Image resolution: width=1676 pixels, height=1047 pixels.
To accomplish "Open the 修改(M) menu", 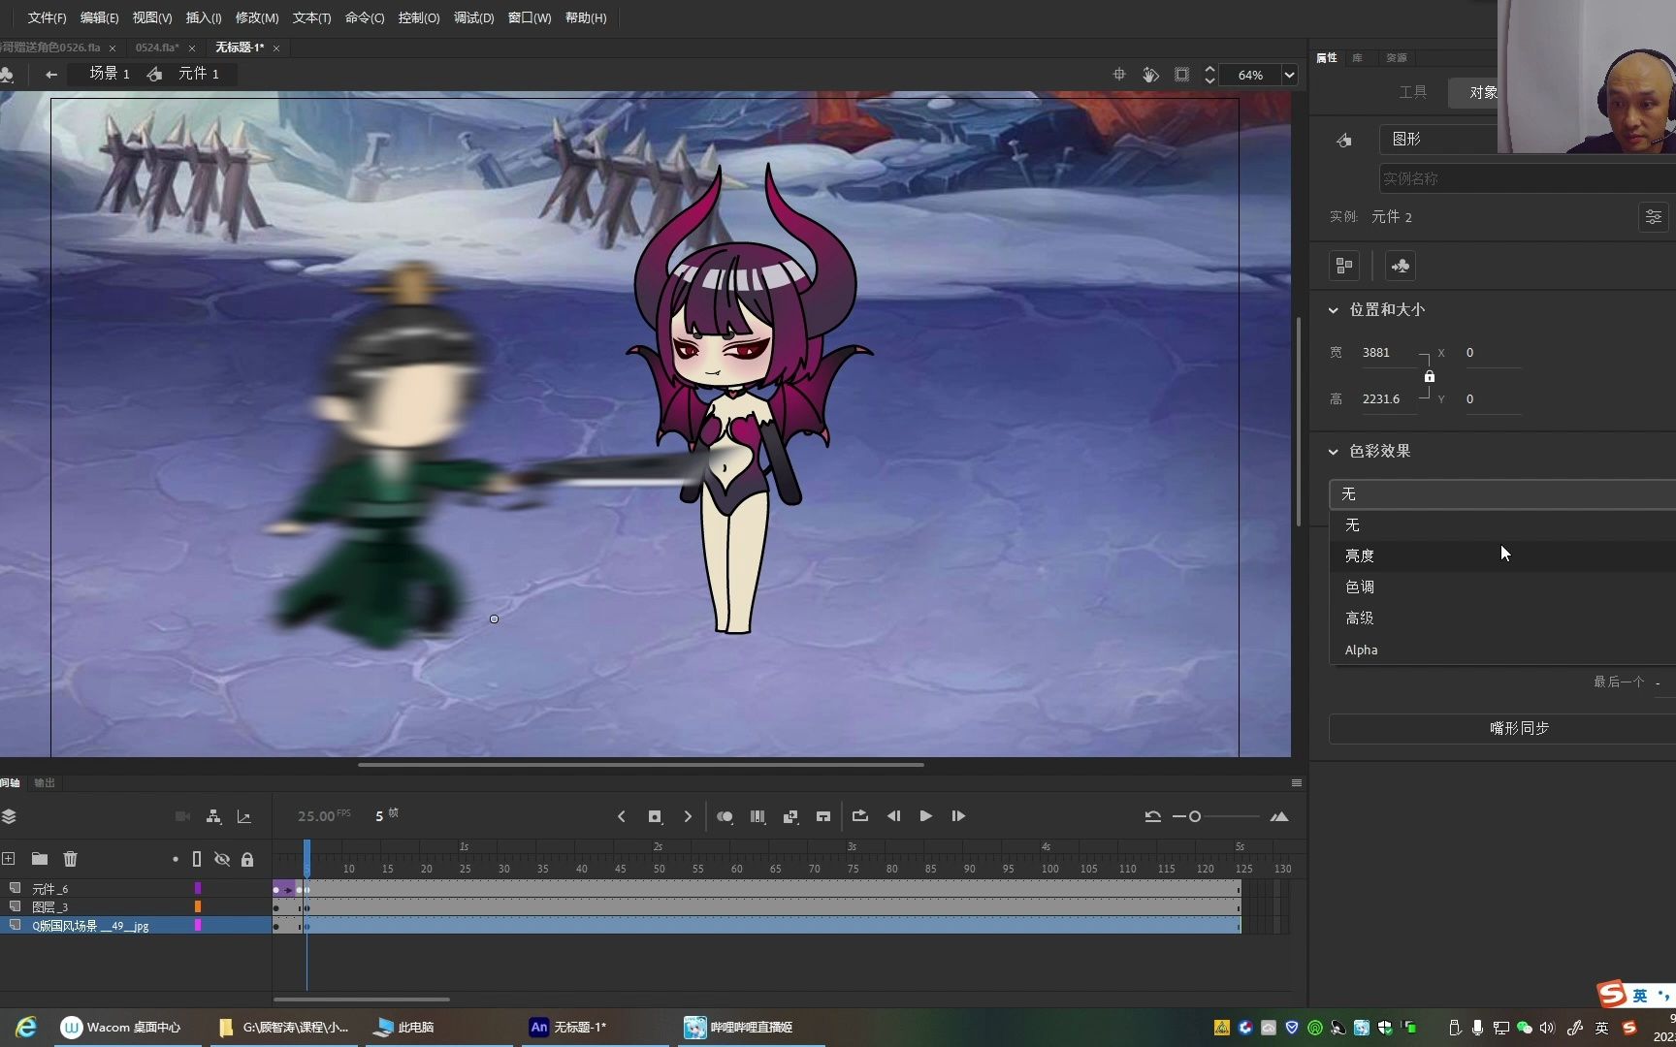I will pyautogui.click(x=257, y=18).
